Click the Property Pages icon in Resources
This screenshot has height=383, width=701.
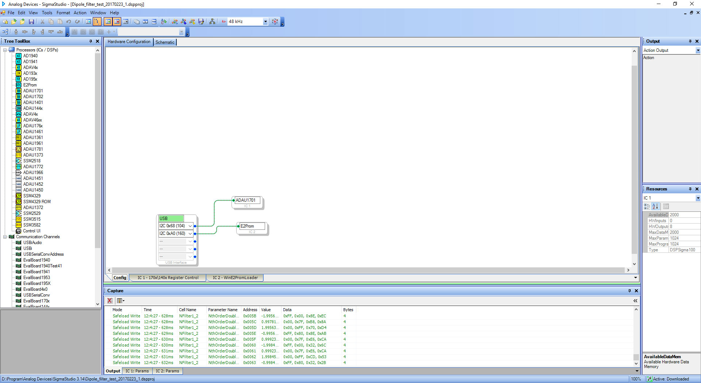[x=666, y=206]
